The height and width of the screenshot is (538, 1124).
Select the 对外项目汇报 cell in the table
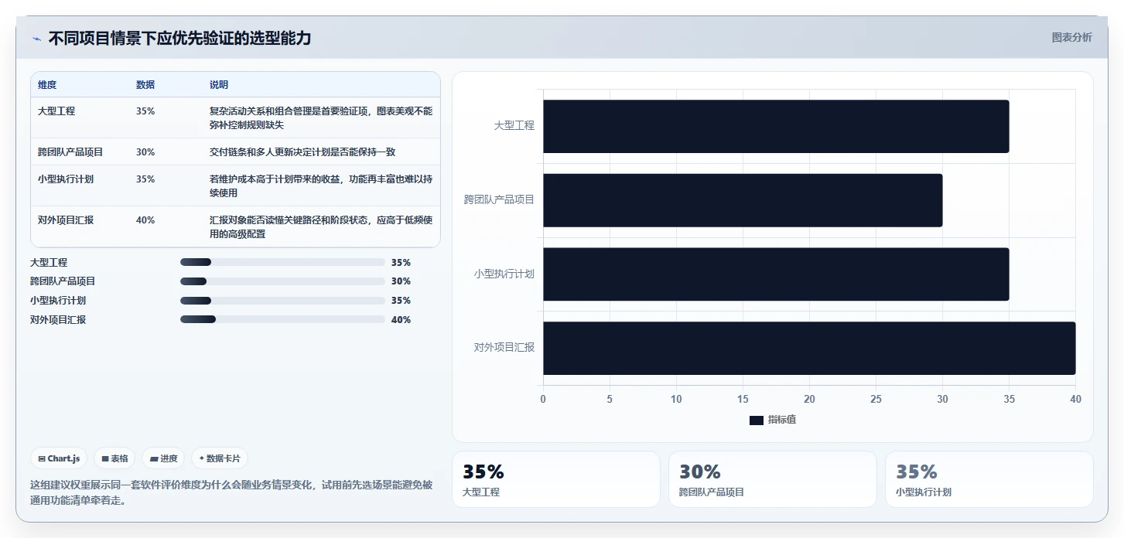coord(66,220)
